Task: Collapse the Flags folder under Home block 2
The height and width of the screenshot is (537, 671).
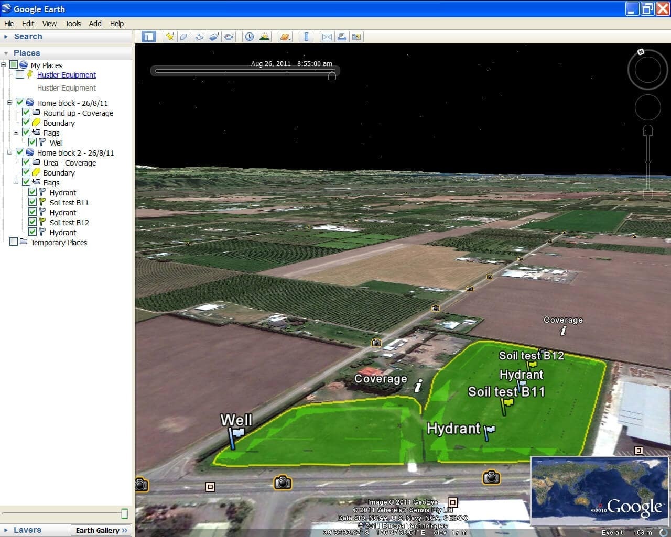Action: [16, 182]
